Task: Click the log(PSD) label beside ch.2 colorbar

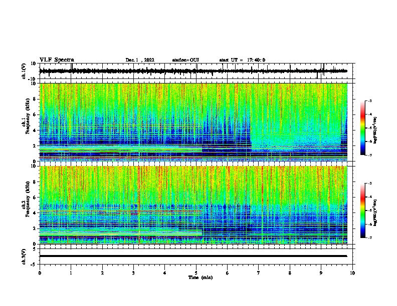Action: coord(375,212)
